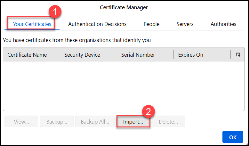The image size is (249, 146).
Task: Go to the Servers tab
Action: [x=185, y=24]
